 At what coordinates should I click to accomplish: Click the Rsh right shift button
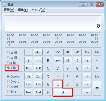pos(38,84)
